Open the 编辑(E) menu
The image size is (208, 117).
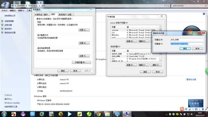(x=12, y=10)
